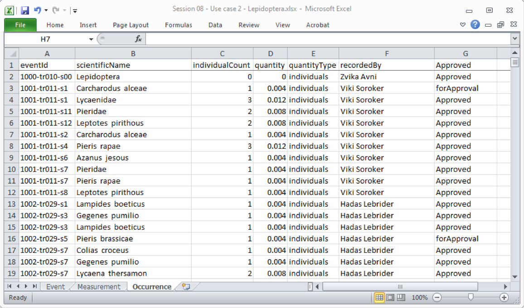The width and height of the screenshot is (524, 308).
Task: Click the zoom slider handle
Action: 471,297
